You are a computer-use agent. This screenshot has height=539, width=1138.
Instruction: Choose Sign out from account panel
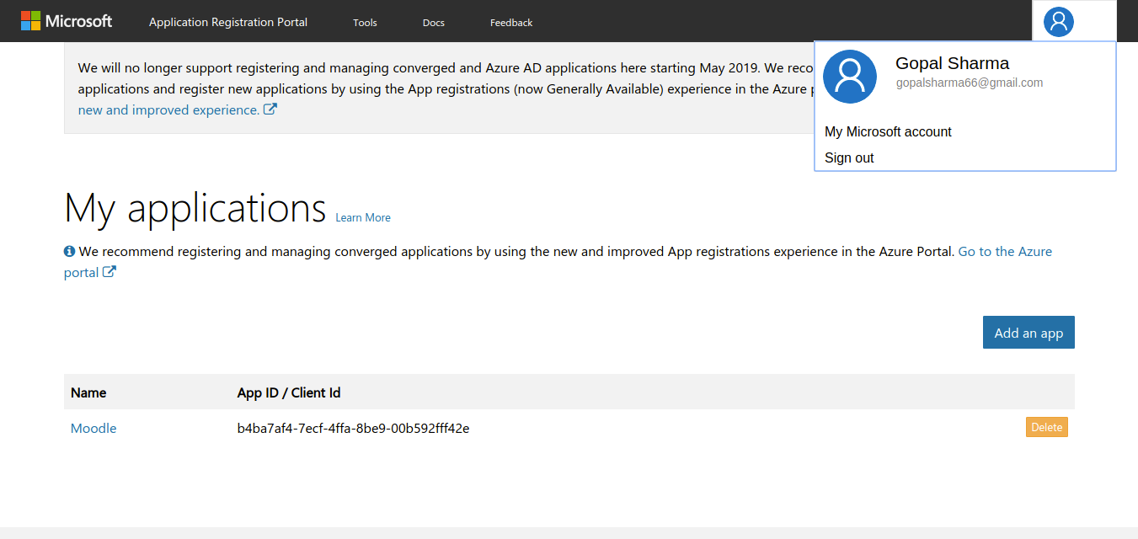tap(849, 157)
